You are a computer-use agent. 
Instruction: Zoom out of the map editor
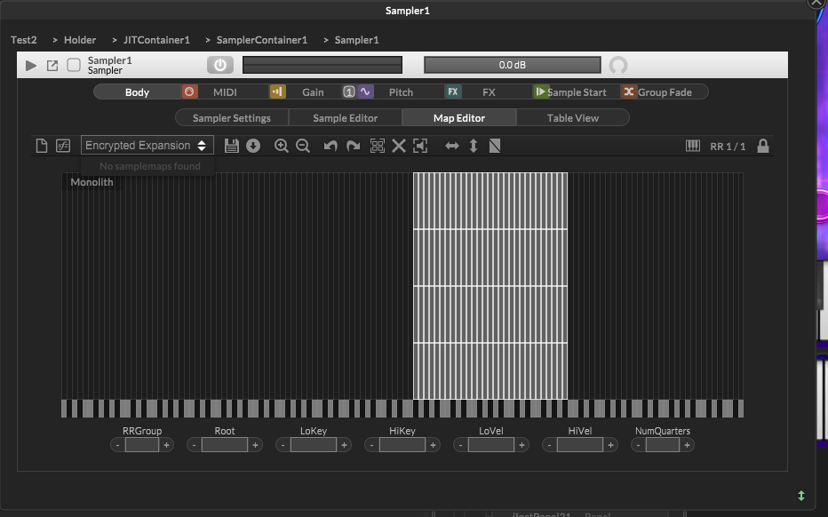pos(303,146)
